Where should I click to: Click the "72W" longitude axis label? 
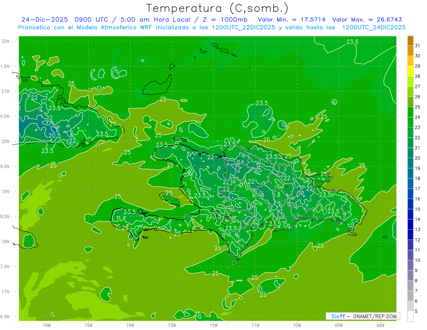213,325
